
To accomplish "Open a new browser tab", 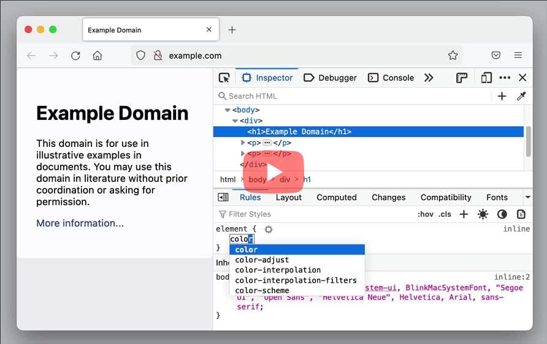I will [x=232, y=29].
